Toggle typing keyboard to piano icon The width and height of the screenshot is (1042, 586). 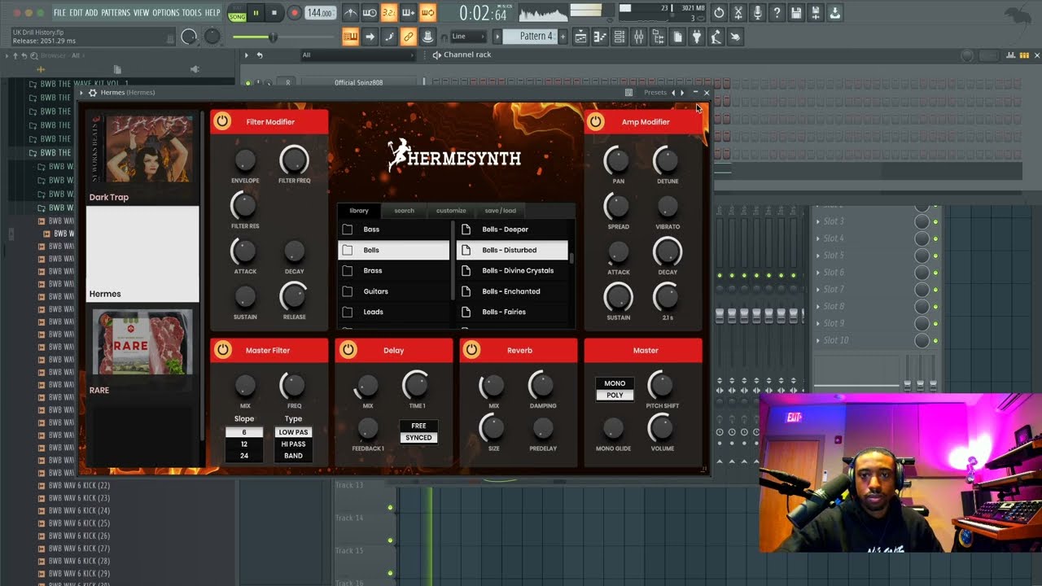click(x=351, y=37)
